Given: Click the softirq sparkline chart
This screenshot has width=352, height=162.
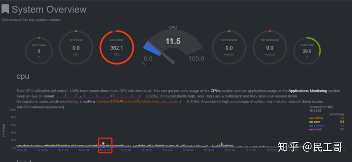Looking at the screenshot, I should [x=138, y=101].
